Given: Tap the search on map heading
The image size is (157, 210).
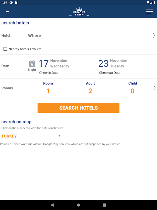Looking at the screenshot, I should [x=16, y=122].
